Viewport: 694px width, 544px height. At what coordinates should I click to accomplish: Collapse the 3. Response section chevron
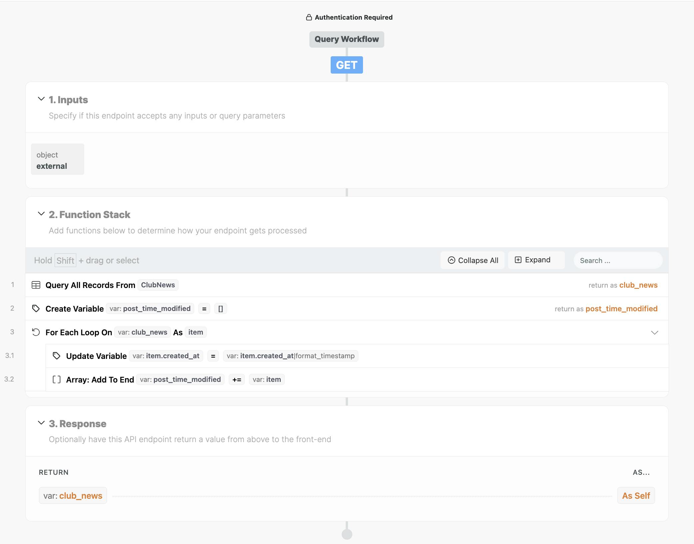pos(41,423)
